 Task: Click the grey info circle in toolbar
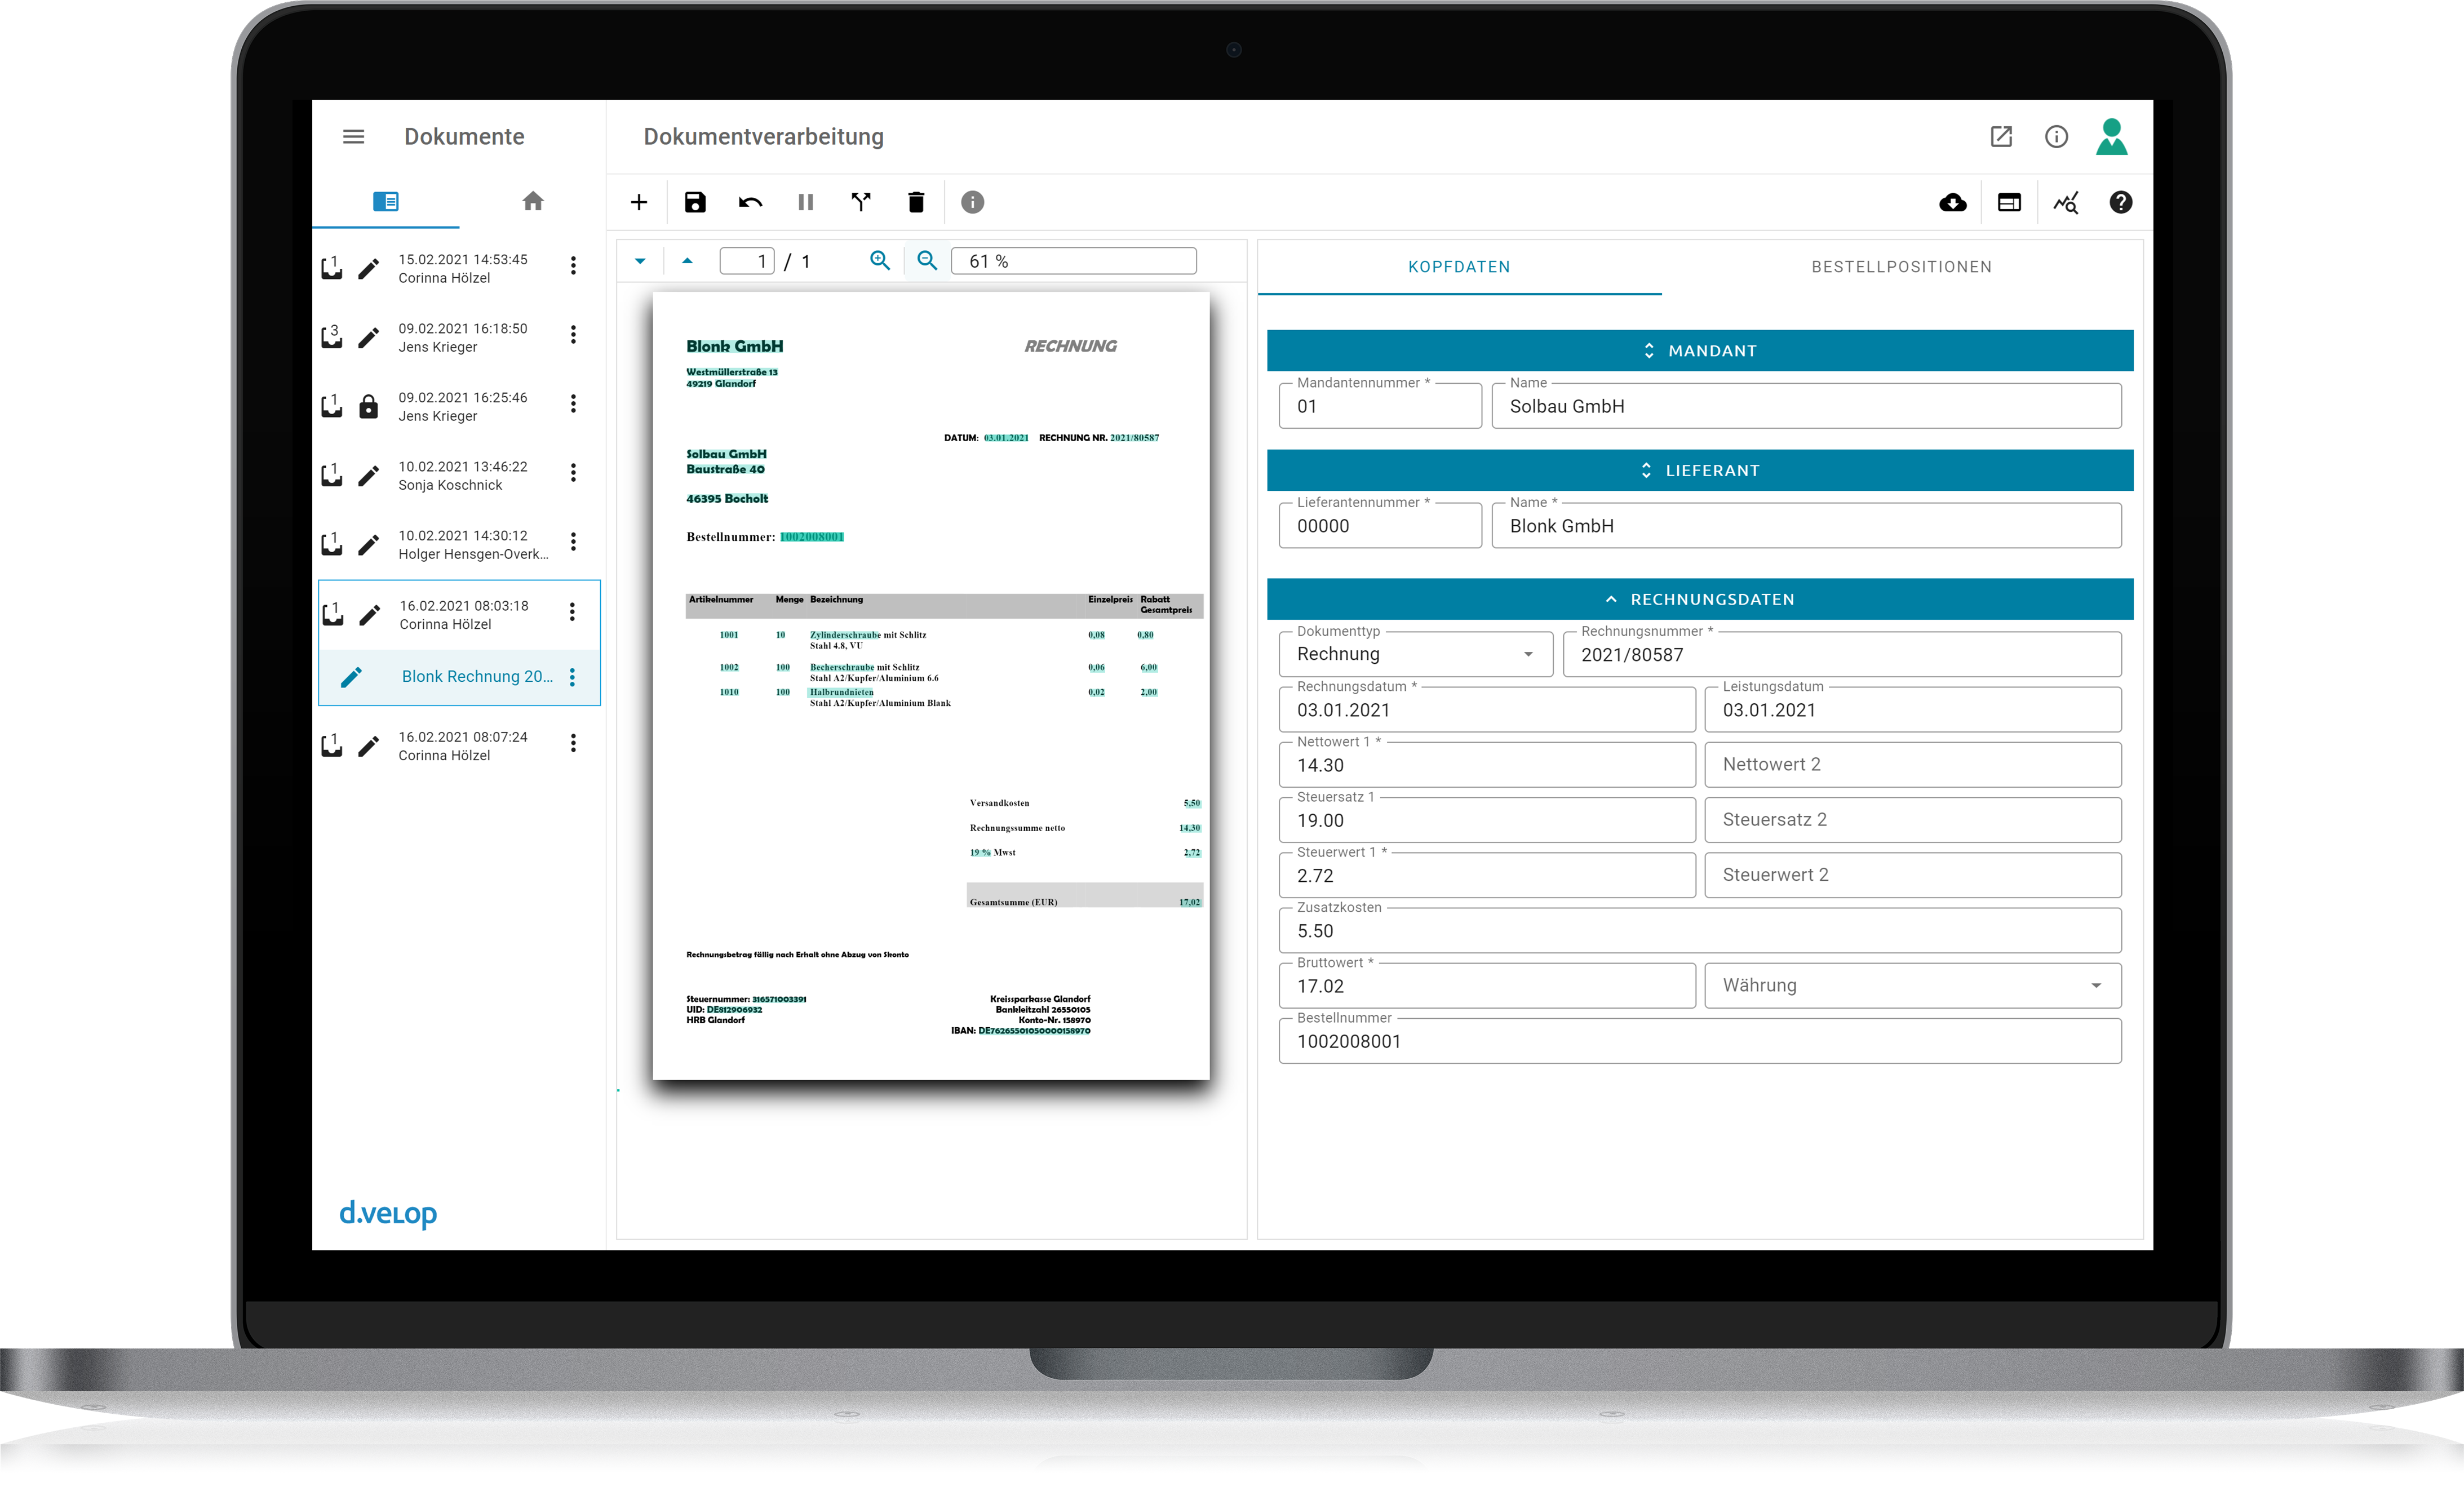[x=972, y=203]
